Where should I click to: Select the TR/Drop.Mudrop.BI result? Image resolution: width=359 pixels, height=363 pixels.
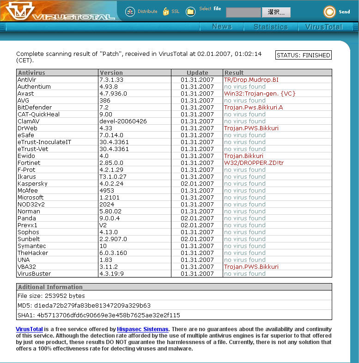(251, 79)
